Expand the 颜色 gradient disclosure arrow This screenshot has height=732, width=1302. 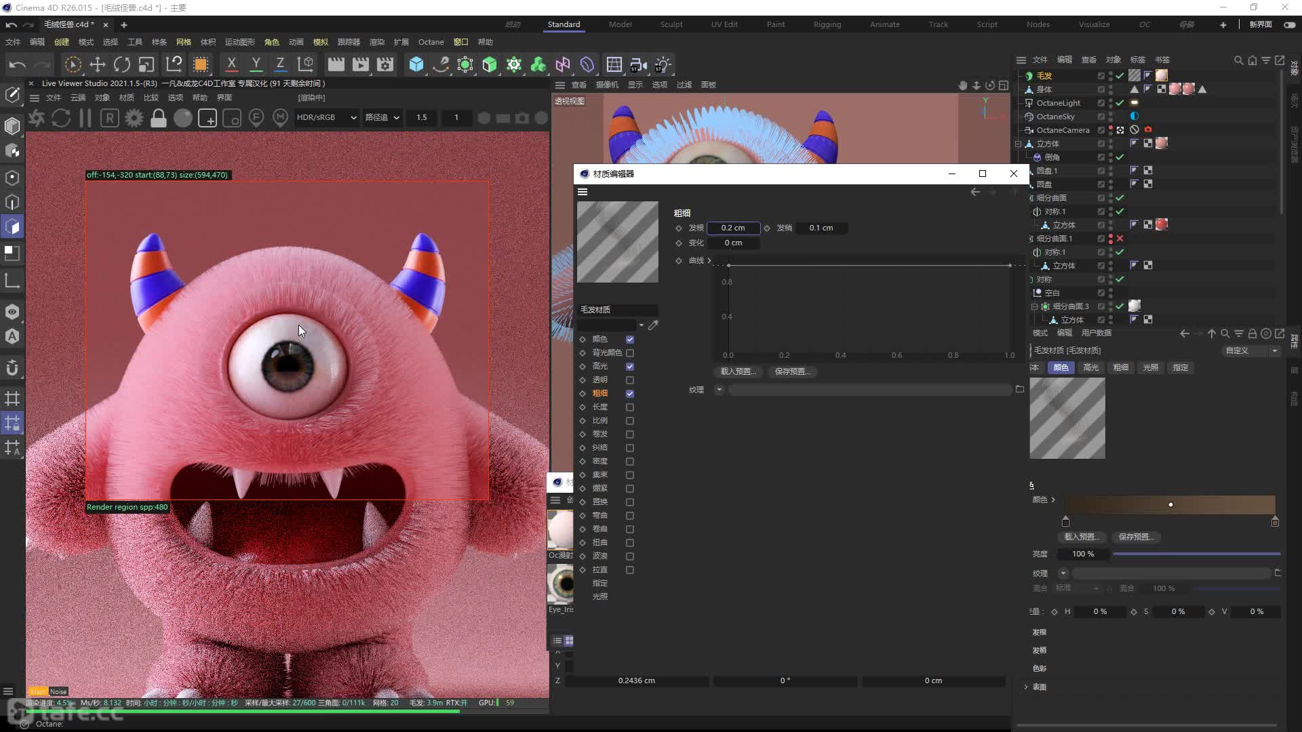pyautogui.click(x=1053, y=500)
